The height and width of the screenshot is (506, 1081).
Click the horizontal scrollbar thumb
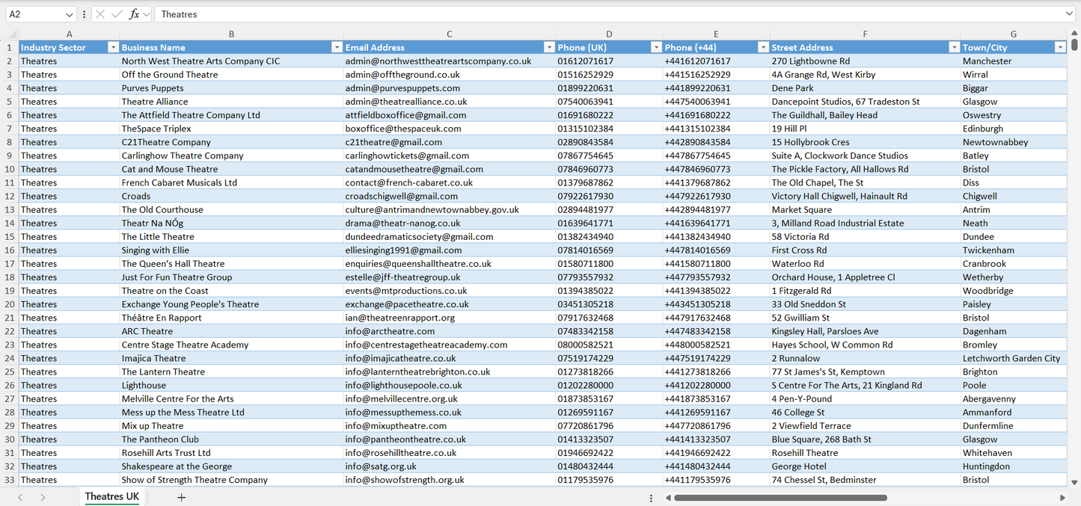(x=780, y=498)
